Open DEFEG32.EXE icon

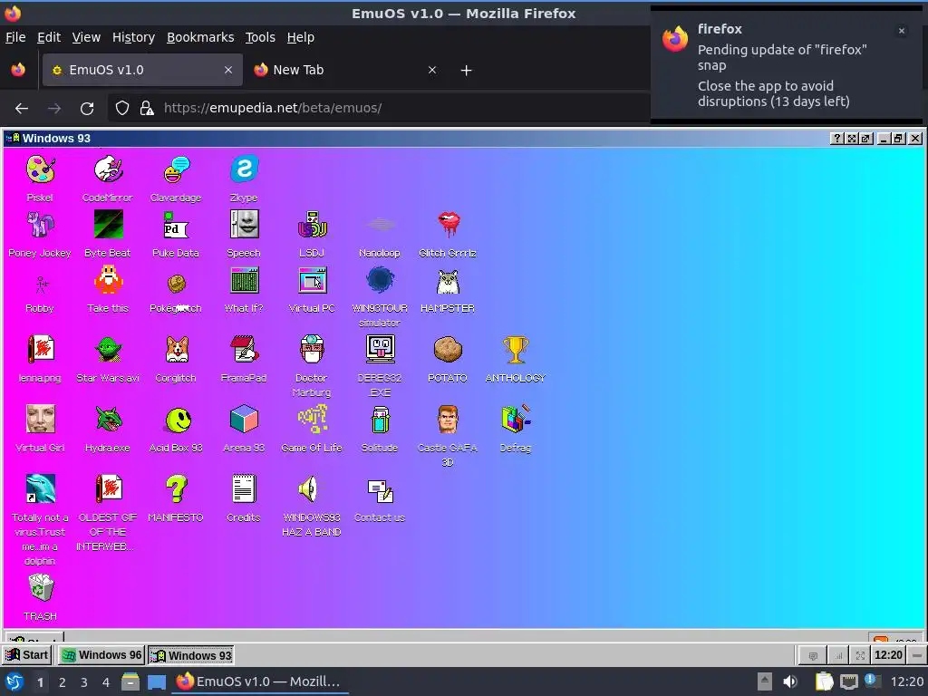click(x=380, y=350)
